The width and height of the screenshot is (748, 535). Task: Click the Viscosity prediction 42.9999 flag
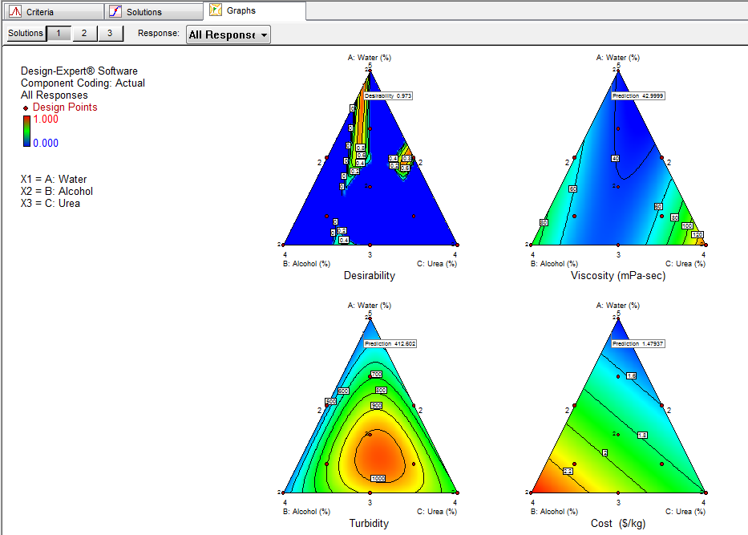[x=638, y=95]
